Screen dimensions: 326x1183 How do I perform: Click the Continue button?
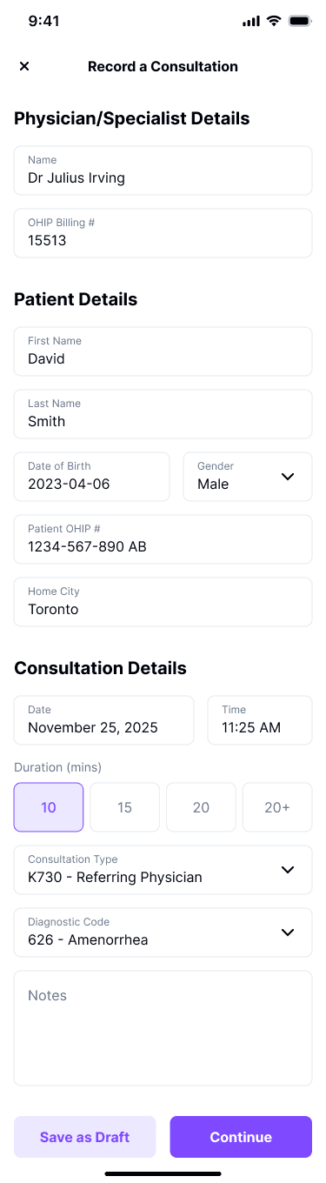pos(241,1137)
